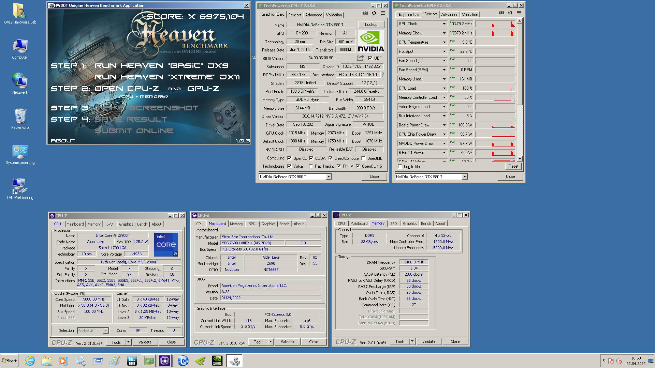Toggle the PhysX checkbox
Screen dimensions: 655x368
(339, 166)
